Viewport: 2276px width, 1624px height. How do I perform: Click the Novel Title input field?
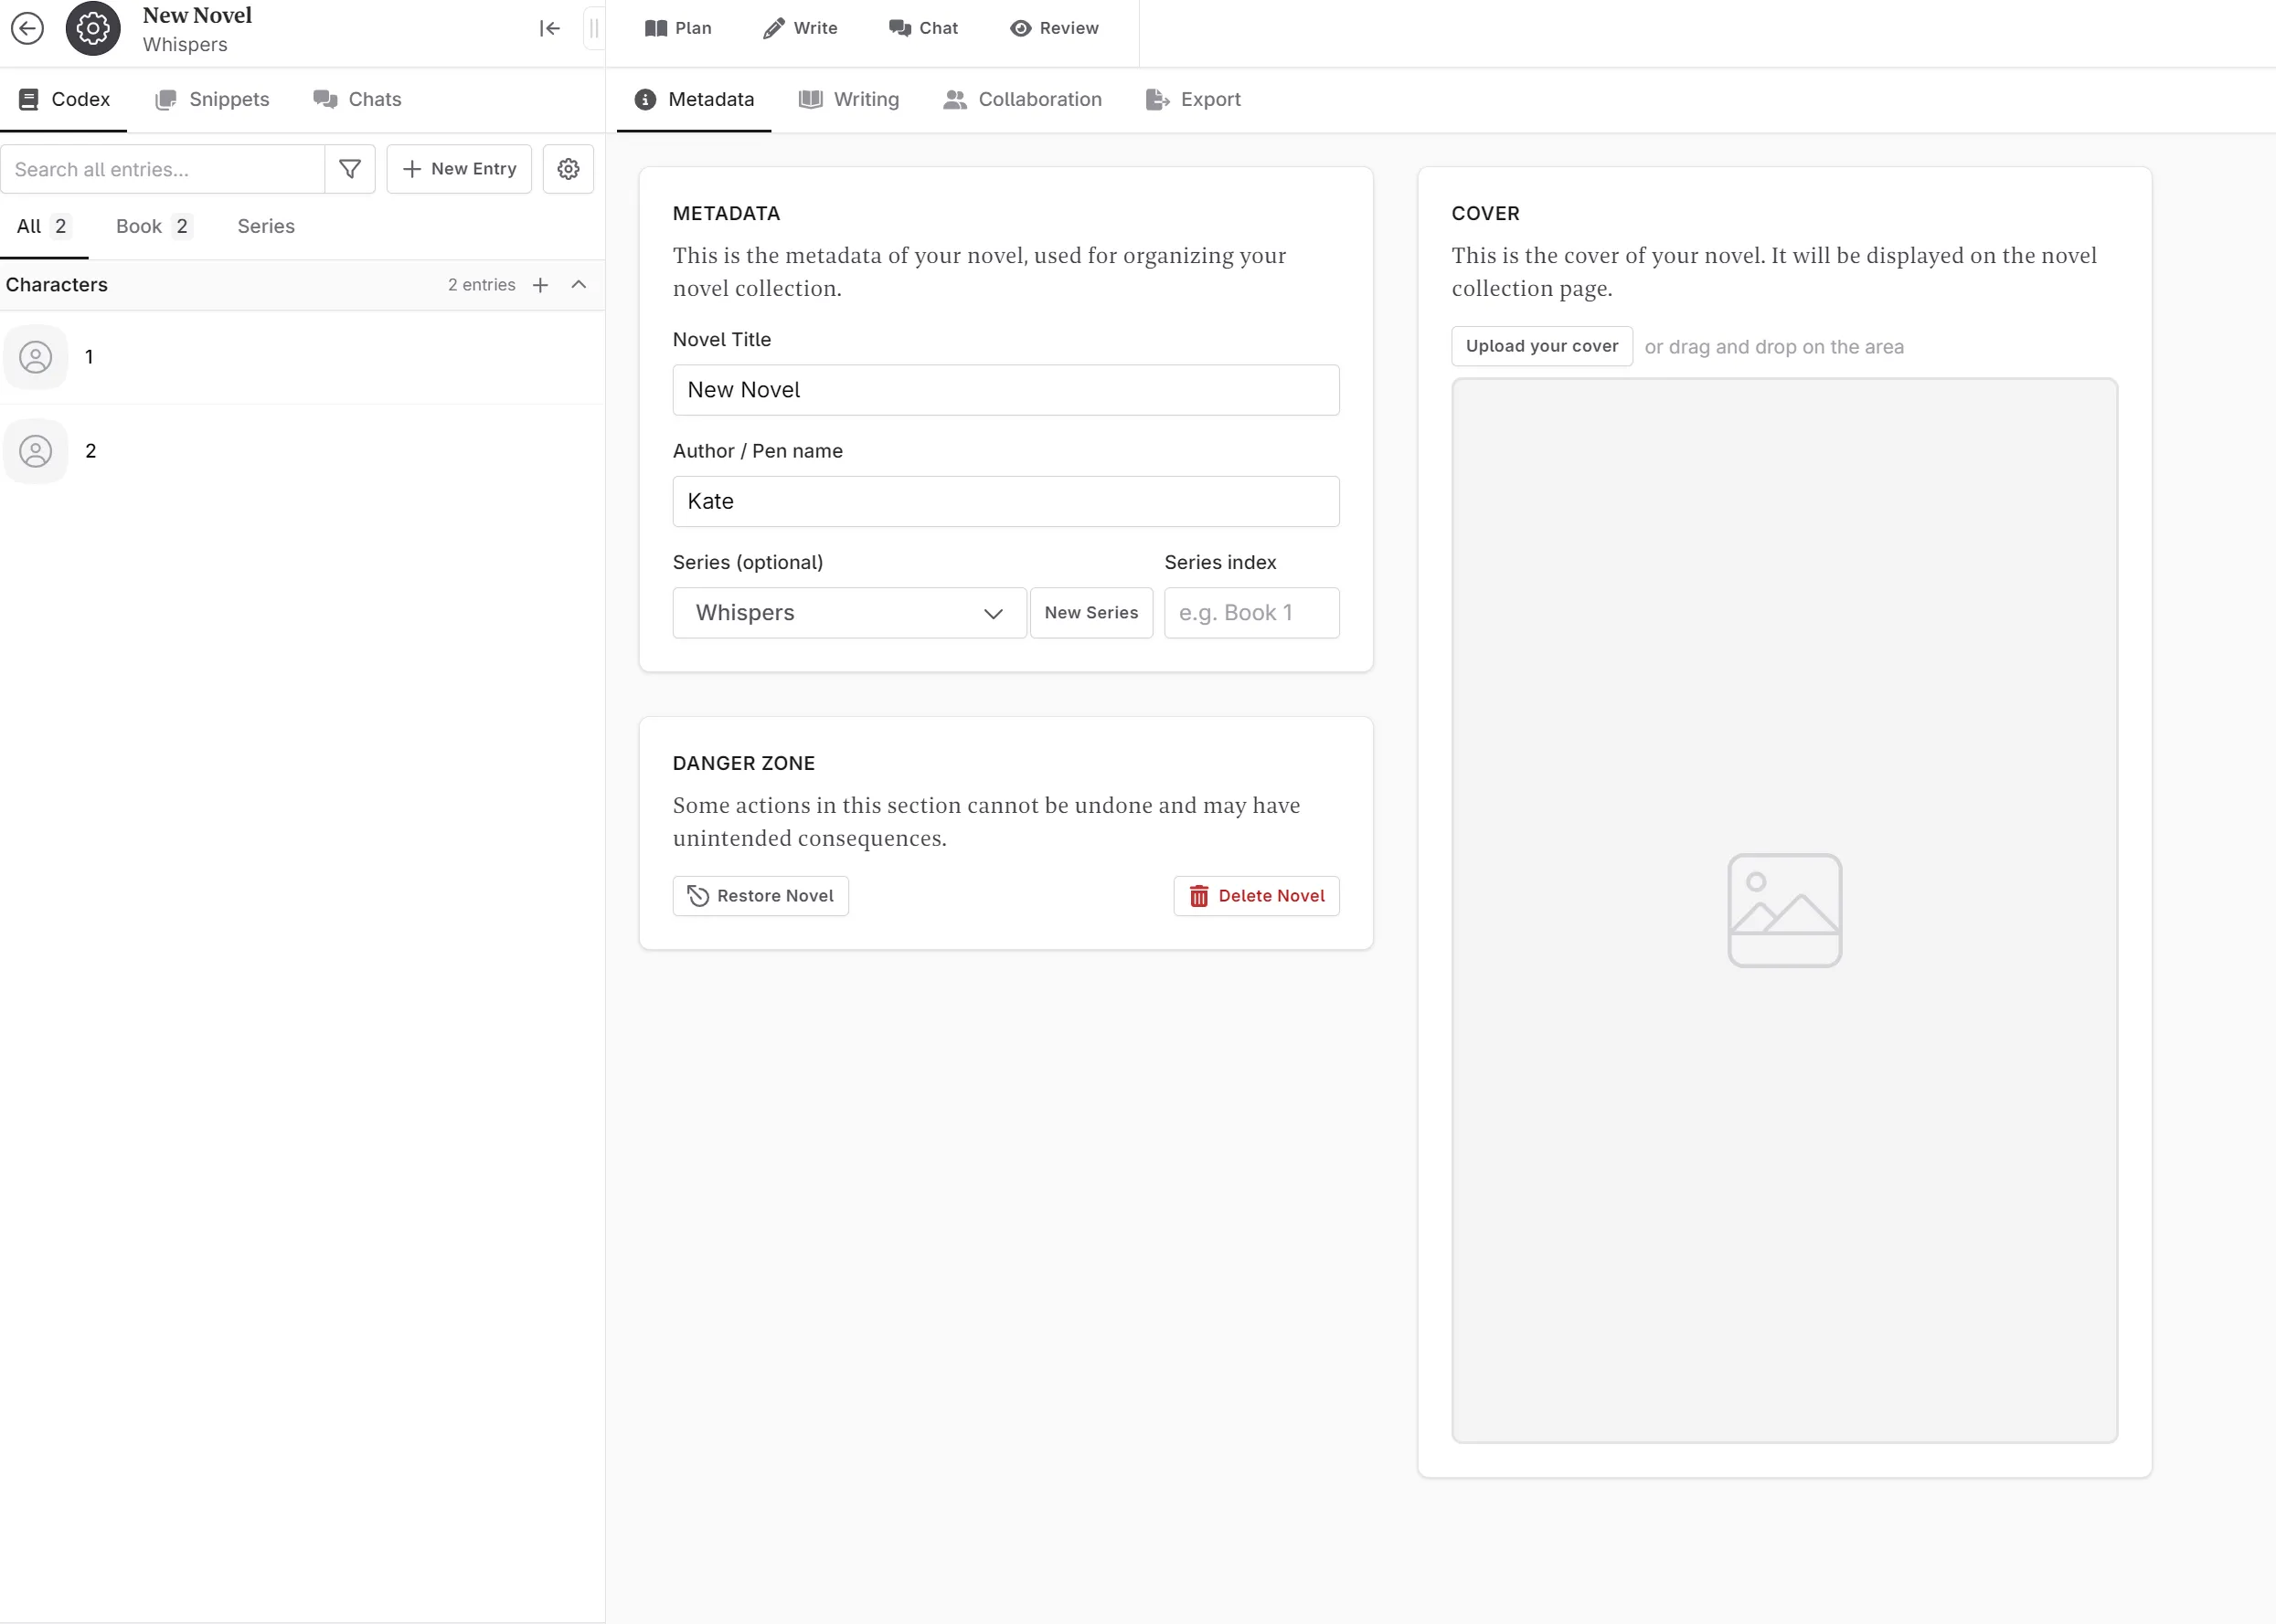tap(1005, 388)
